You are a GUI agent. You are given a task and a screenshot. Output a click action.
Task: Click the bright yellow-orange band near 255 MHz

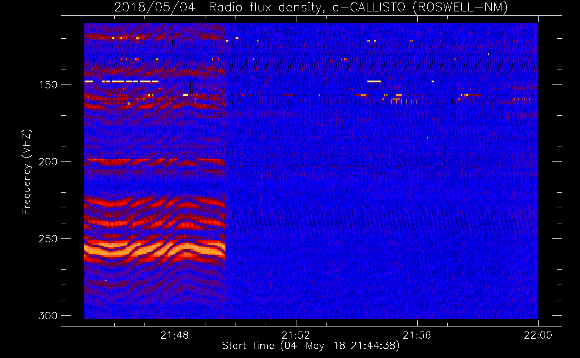click(155, 250)
